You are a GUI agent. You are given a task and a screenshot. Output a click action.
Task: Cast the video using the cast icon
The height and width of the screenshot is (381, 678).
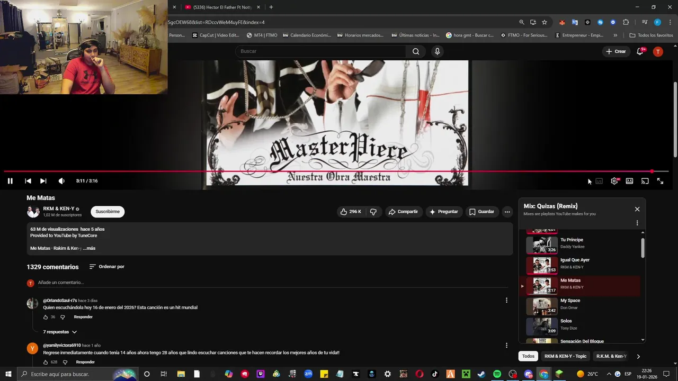click(645, 181)
